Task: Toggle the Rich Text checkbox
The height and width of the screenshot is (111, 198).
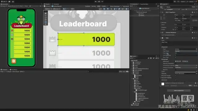Action: pyautogui.click(x=175, y=57)
